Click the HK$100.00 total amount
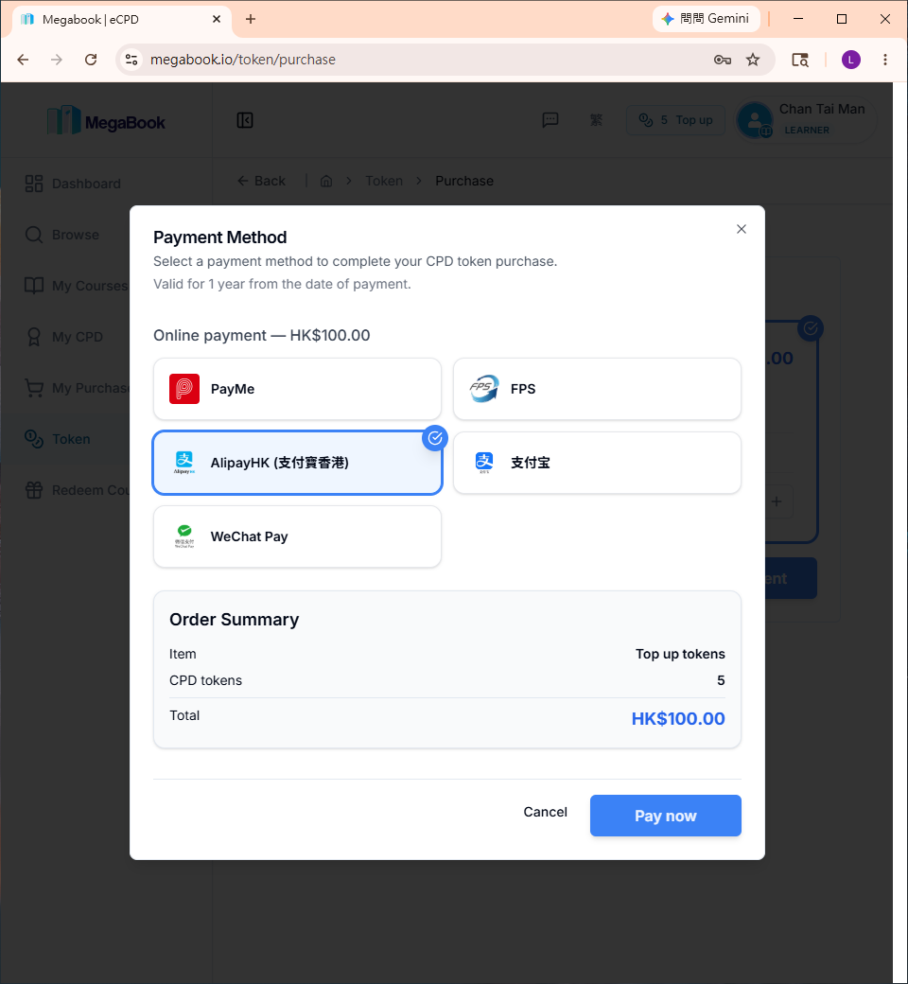This screenshot has width=908, height=984. [x=678, y=718]
